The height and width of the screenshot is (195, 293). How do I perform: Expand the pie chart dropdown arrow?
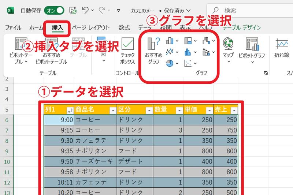(177, 63)
